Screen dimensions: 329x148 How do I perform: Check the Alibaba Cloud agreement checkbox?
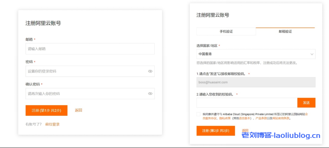(198, 114)
